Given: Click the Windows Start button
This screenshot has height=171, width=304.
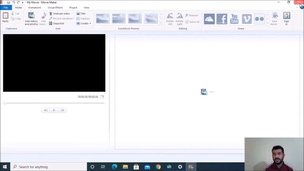Looking at the screenshot, I should 5,167.
